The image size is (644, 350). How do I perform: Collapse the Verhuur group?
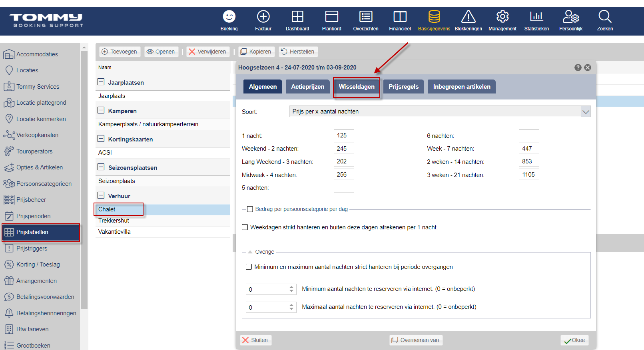[101, 195]
